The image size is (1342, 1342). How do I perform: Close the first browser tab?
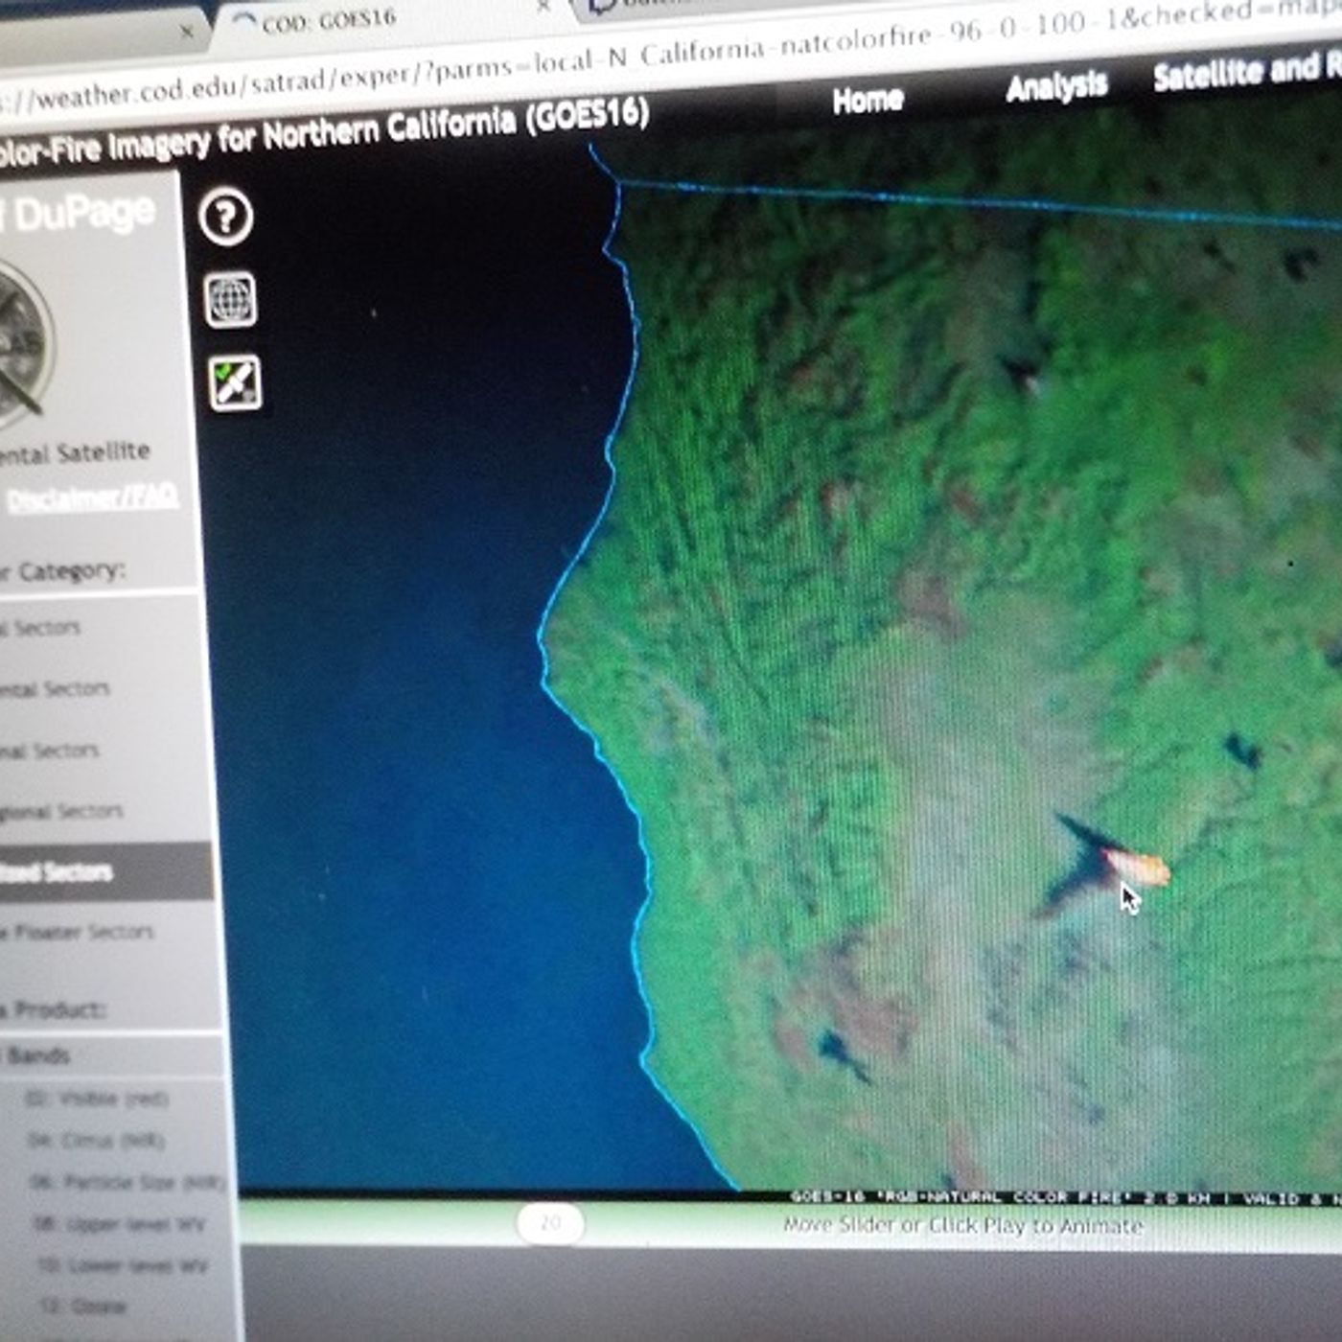(x=187, y=32)
